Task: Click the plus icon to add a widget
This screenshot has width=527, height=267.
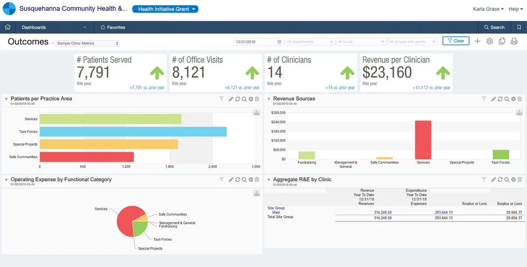Action: point(477,41)
